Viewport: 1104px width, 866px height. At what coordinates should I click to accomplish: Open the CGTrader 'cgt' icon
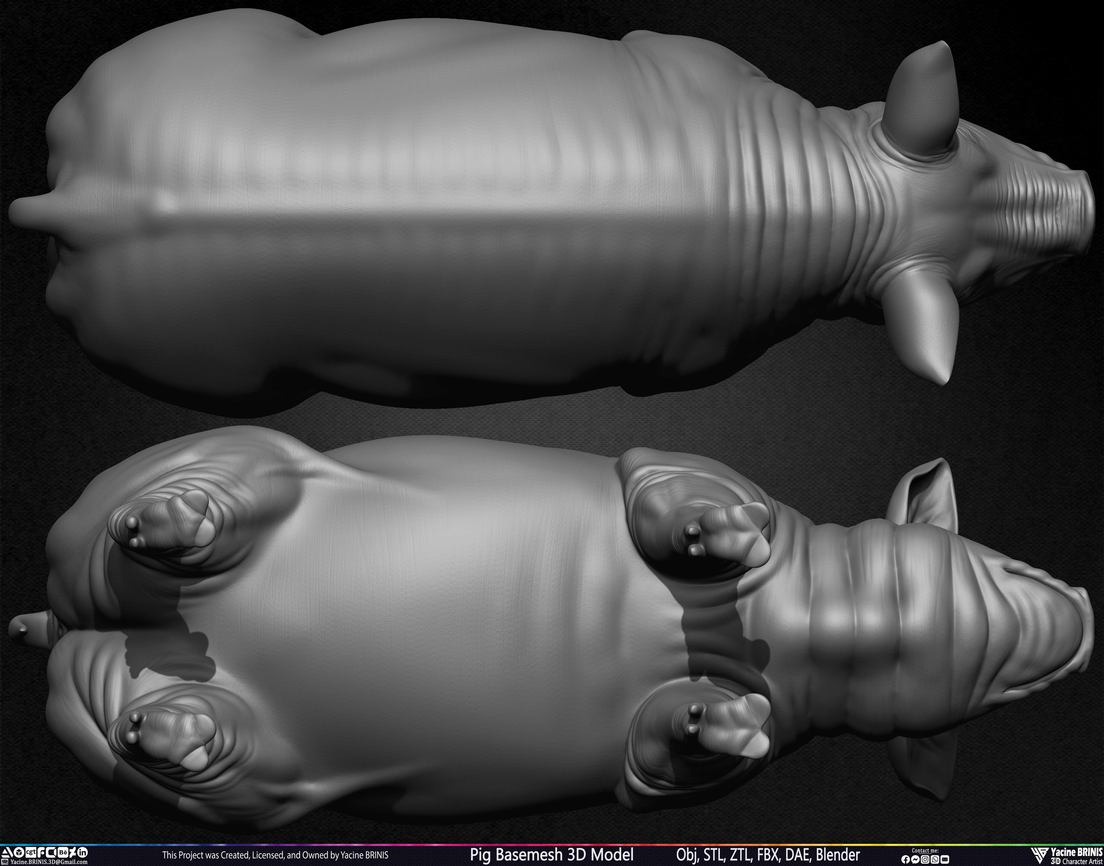click(x=31, y=852)
